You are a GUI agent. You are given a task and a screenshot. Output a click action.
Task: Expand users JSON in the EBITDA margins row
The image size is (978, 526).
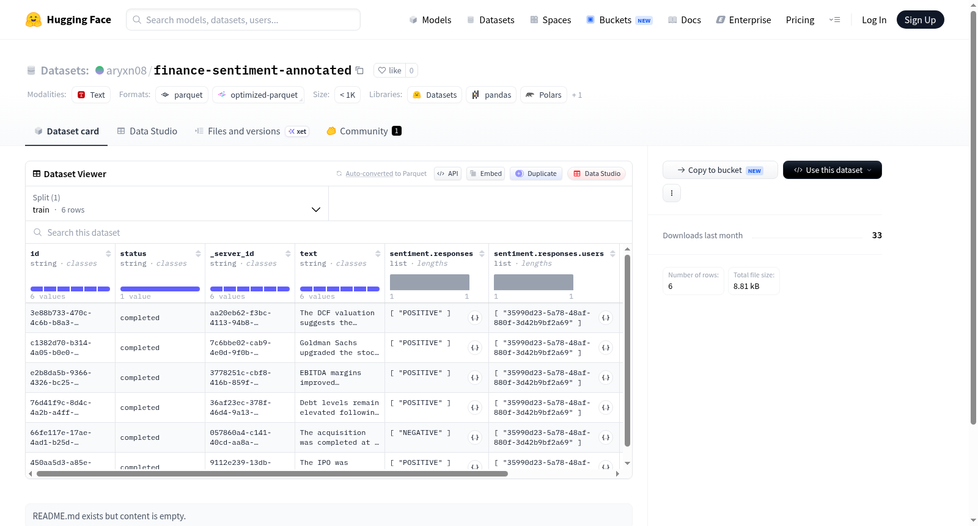(x=606, y=378)
